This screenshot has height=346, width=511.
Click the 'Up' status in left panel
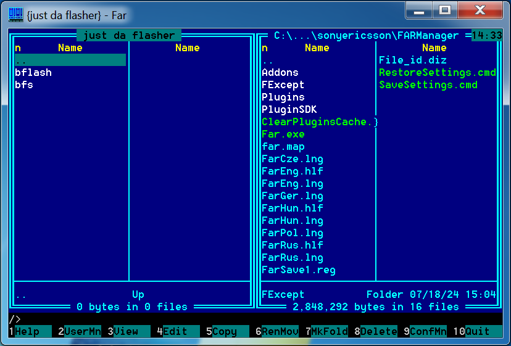pos(138,295)
